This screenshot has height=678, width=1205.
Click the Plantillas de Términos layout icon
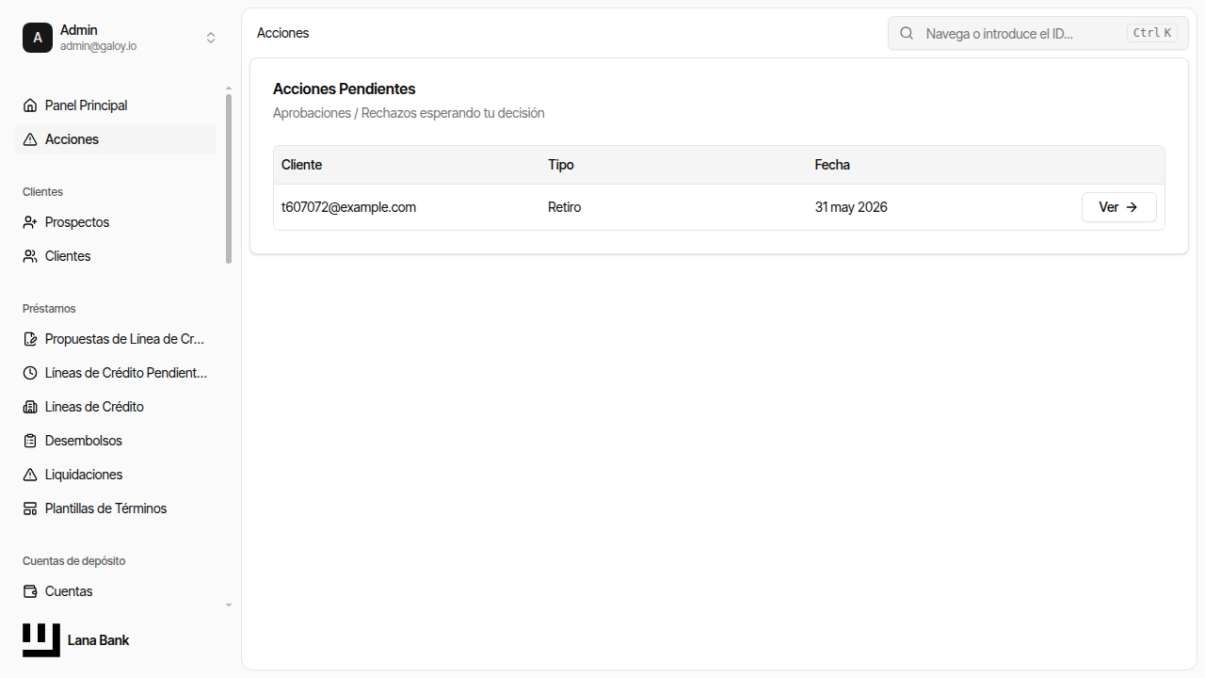(30, 508)
